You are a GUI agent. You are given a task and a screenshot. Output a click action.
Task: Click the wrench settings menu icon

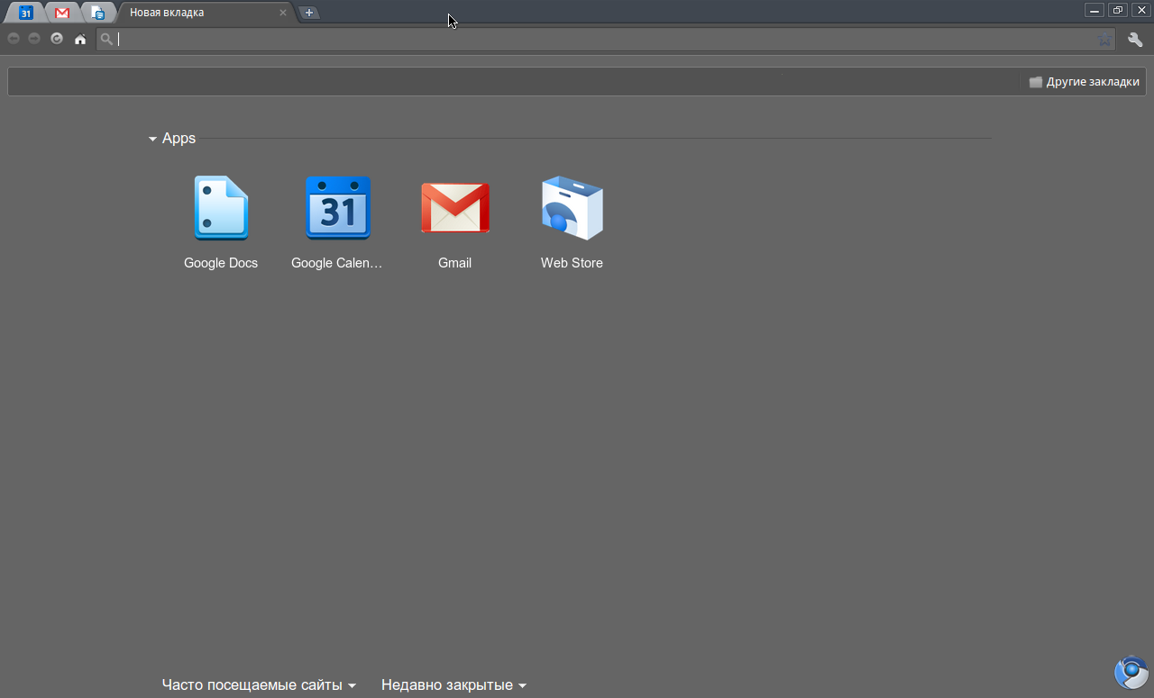pyautogui.click(x=1135, y=40)
